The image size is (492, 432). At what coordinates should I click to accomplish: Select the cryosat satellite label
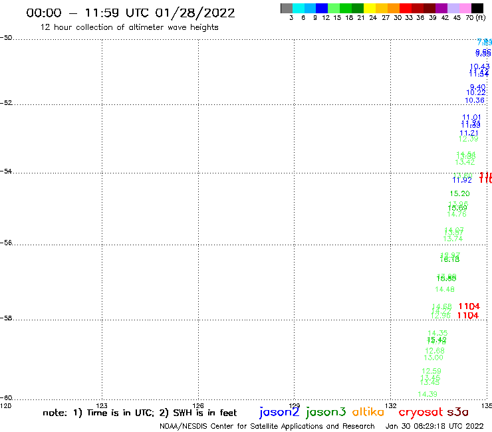(421, 412)
